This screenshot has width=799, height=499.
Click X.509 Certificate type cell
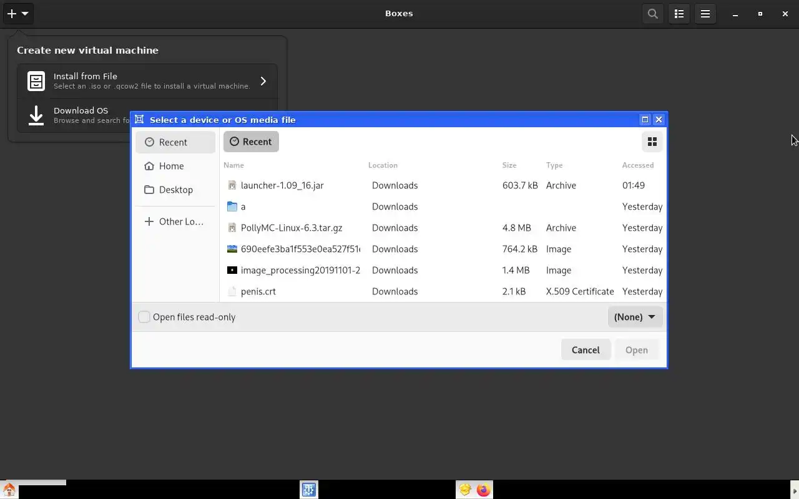(x=580, y=291)
